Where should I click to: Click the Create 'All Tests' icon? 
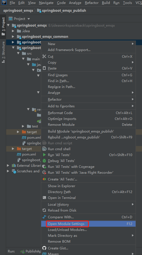44,179
